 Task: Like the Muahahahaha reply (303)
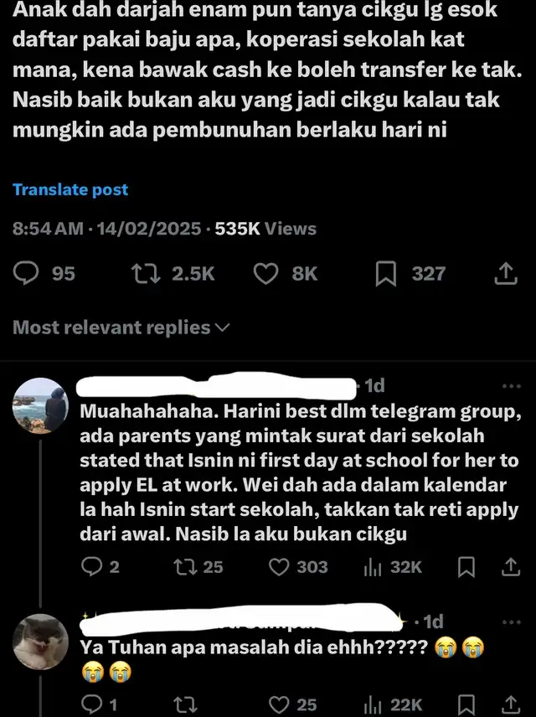coord(298,567)
